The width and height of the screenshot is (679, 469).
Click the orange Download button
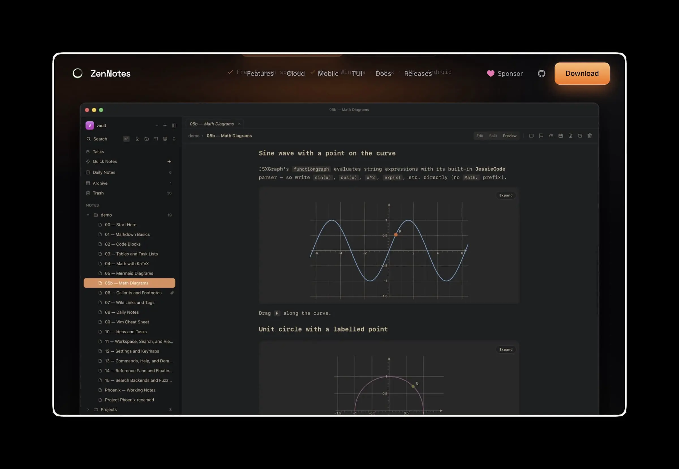click(582, 74)
